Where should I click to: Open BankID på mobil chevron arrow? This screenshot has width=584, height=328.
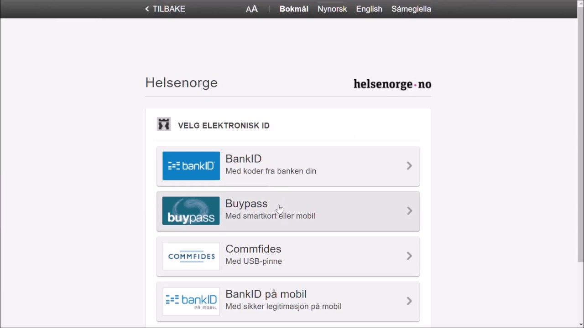click(409, 301)
